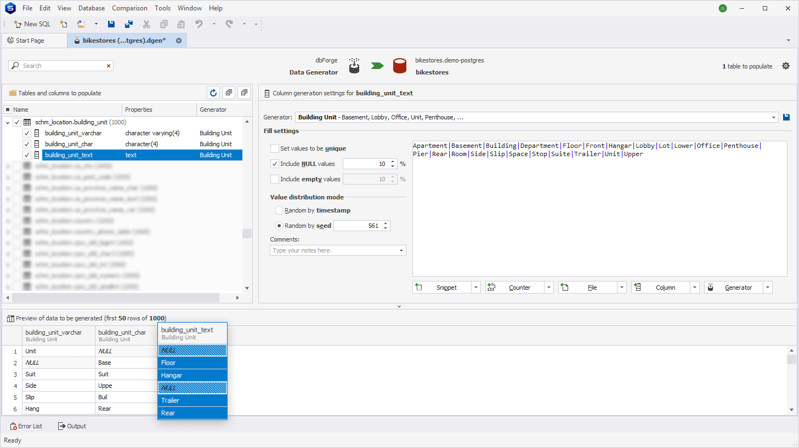The image size is (799, 448).
Task: Open the Error List panel
Action: coord(26,426)
